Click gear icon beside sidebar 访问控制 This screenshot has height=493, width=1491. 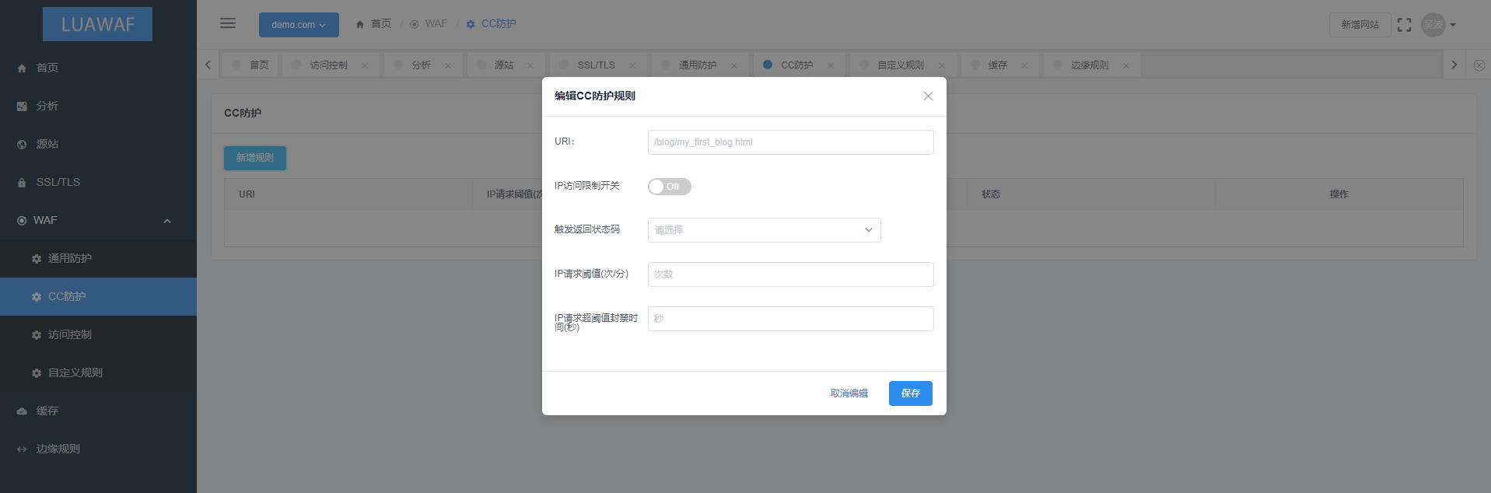tap(37, 334)
